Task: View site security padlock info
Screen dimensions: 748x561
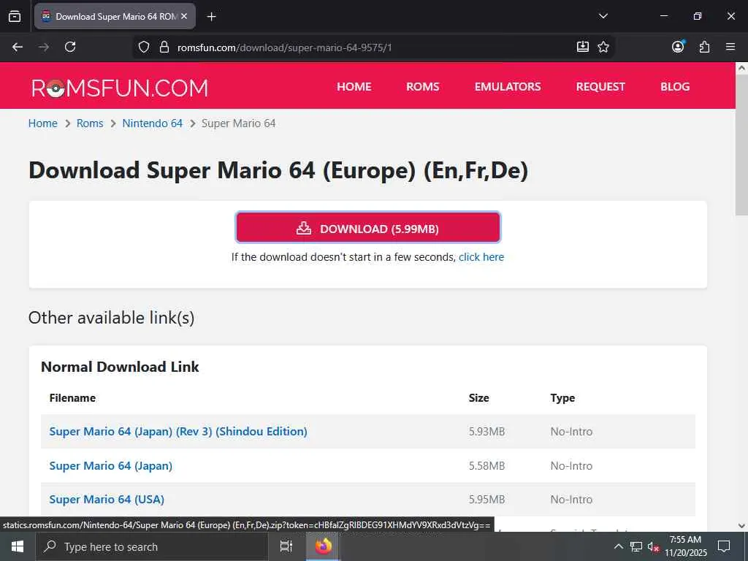Action: 164,47
